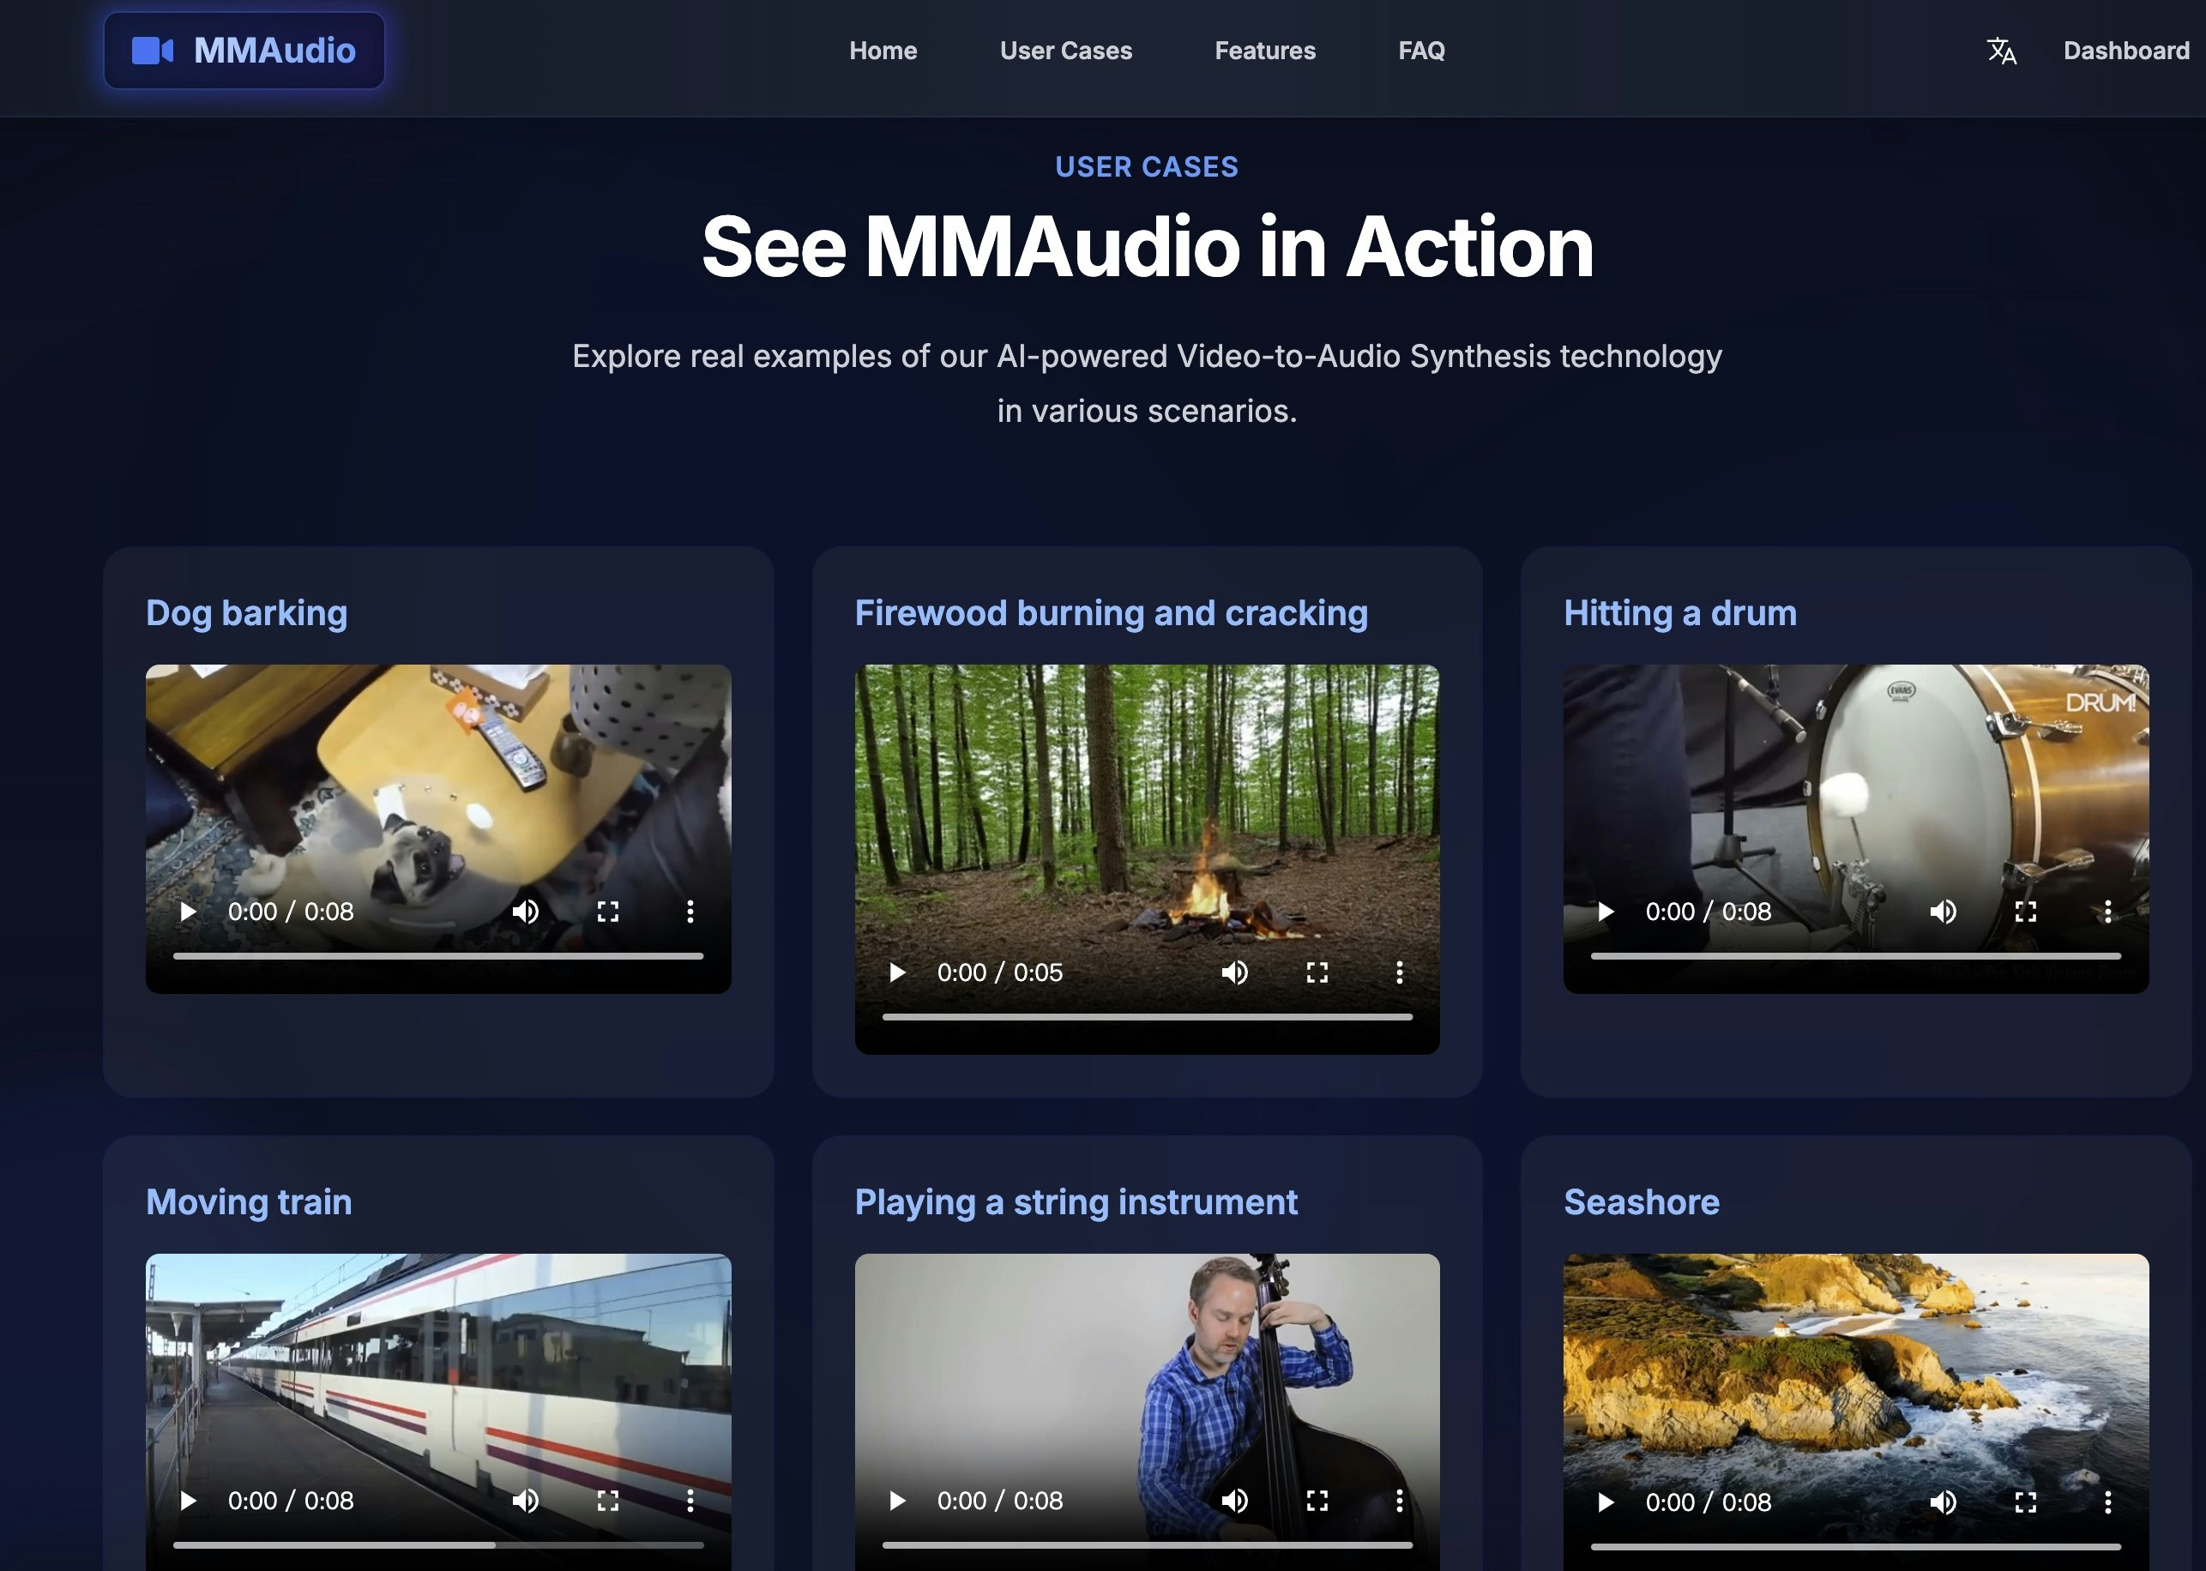Toggle mute on Hitting a drum video
The width and height of the screenshot is (2206, 1571).
[x=1943, y=912]
